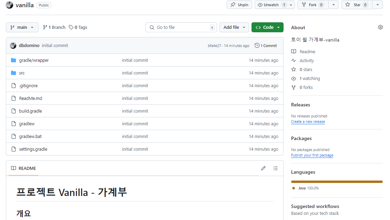Screen dimensions: 390x220
Task: Fork the vanilla repository
Action: click(313, 5)
